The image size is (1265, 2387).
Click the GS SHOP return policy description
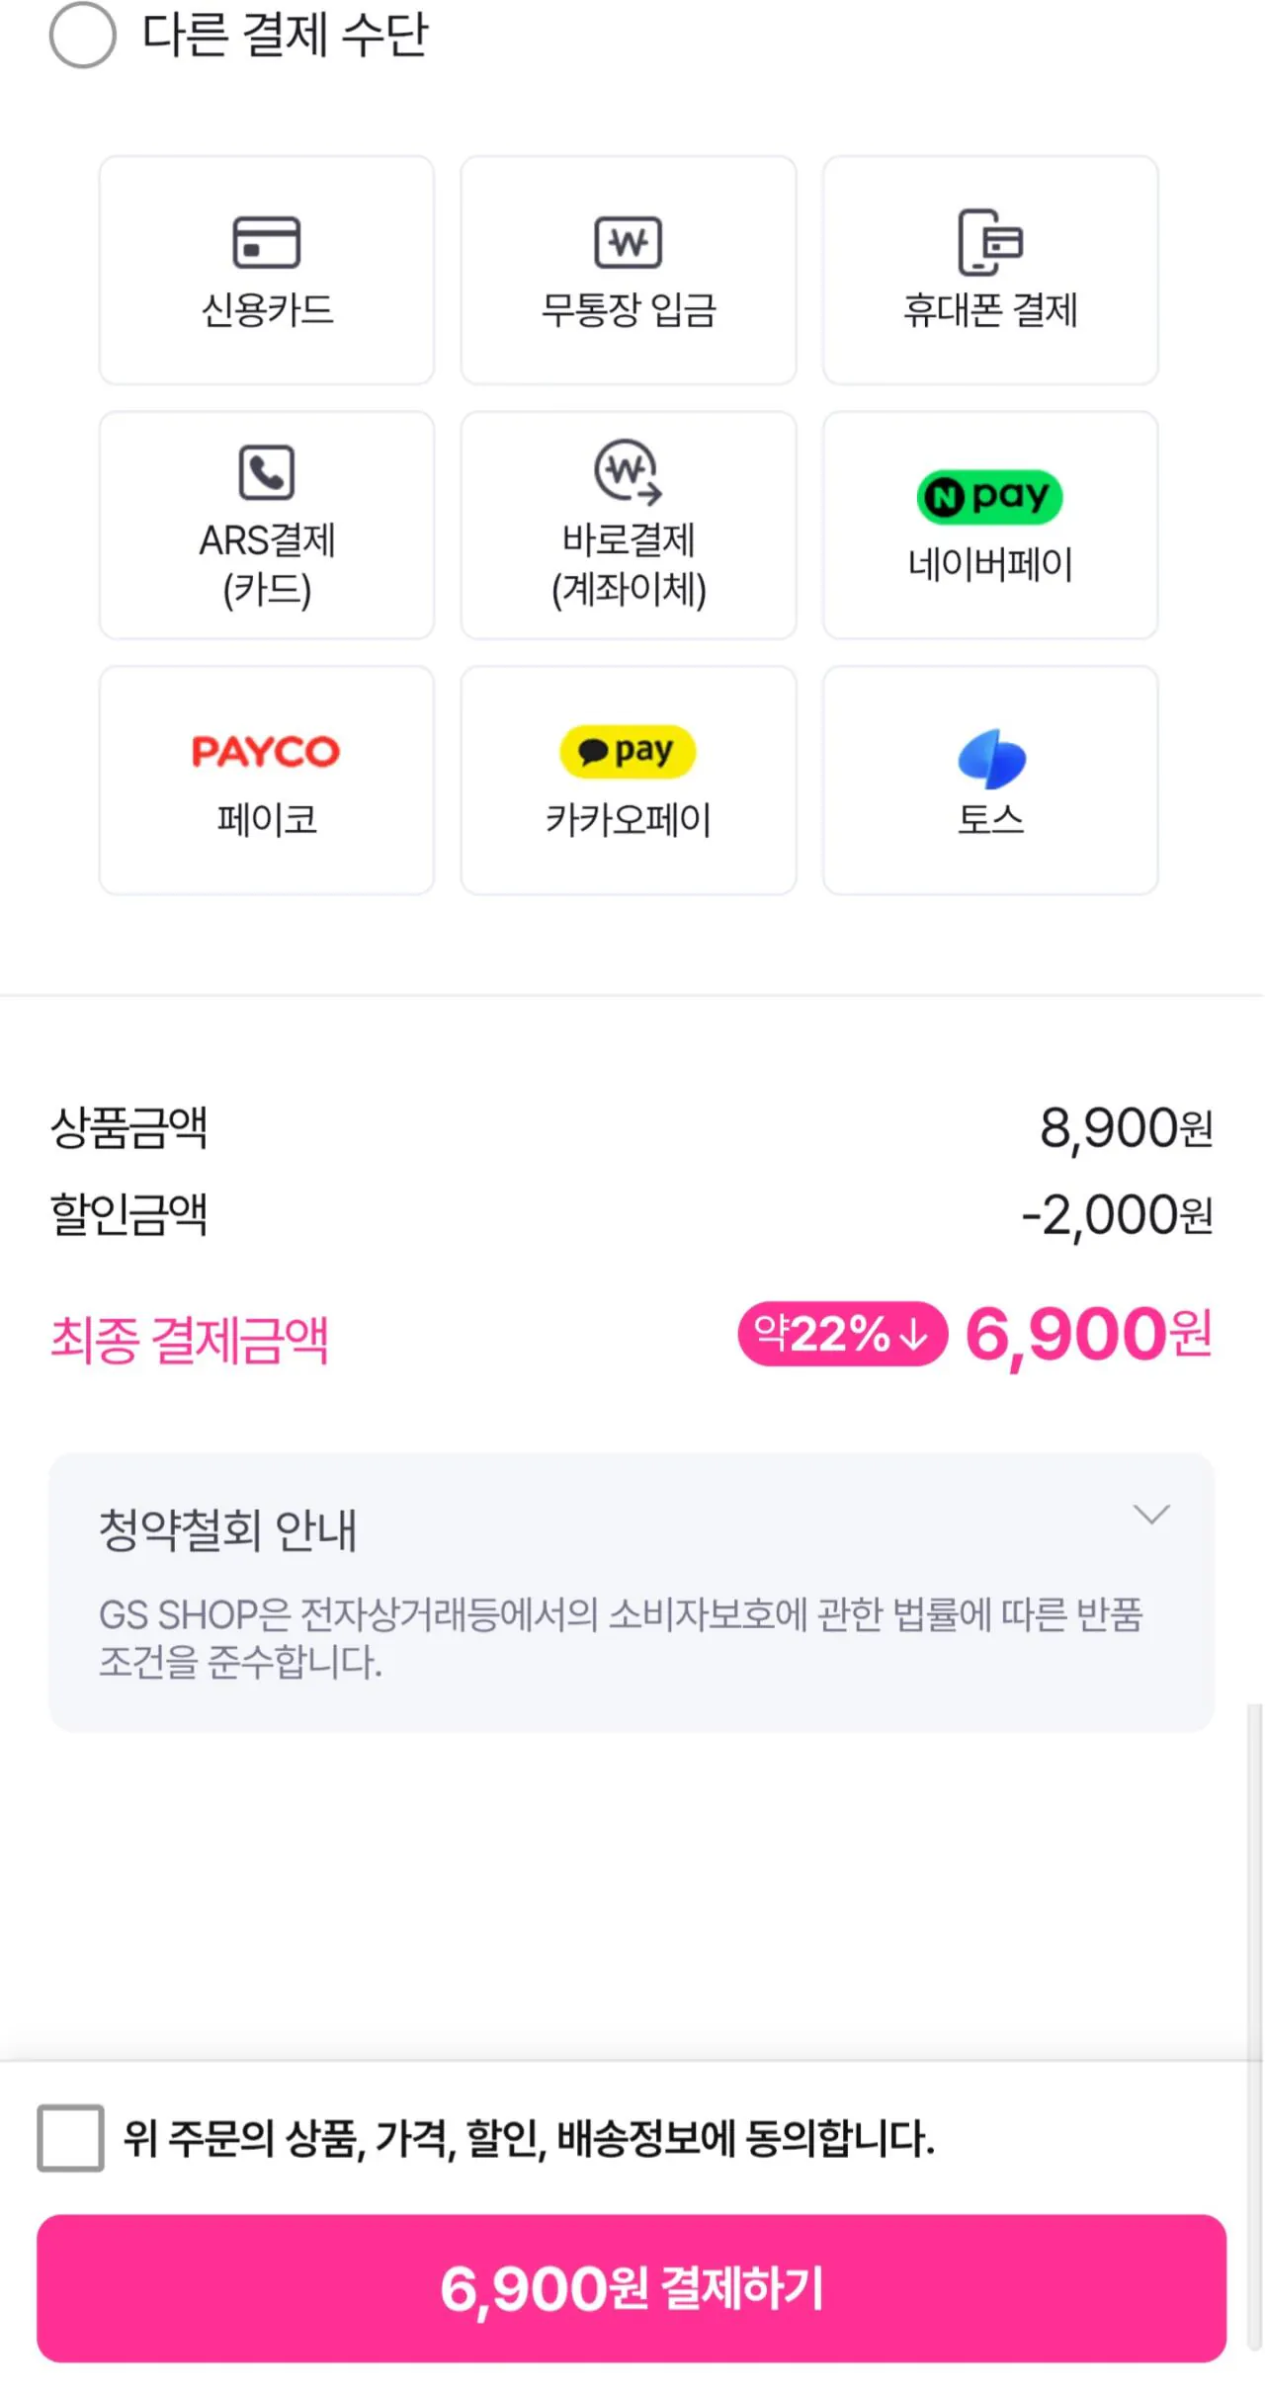click(x=620, y=1637)
